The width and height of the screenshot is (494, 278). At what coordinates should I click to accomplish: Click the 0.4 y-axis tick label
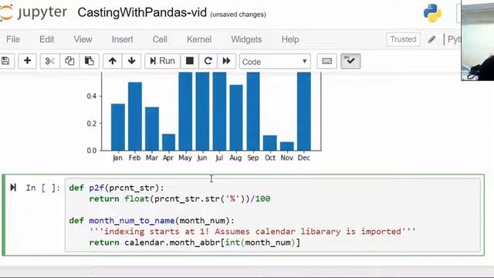pos(92,96)
